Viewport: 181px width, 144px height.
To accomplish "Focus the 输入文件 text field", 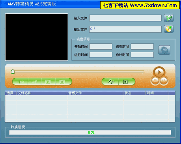I will click(x=125, y=18).
